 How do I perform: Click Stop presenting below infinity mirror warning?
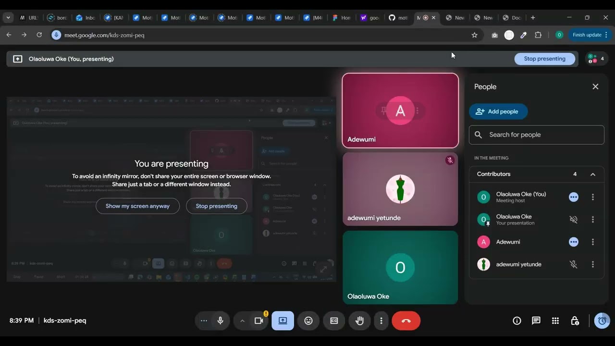[x=216, y=206]
